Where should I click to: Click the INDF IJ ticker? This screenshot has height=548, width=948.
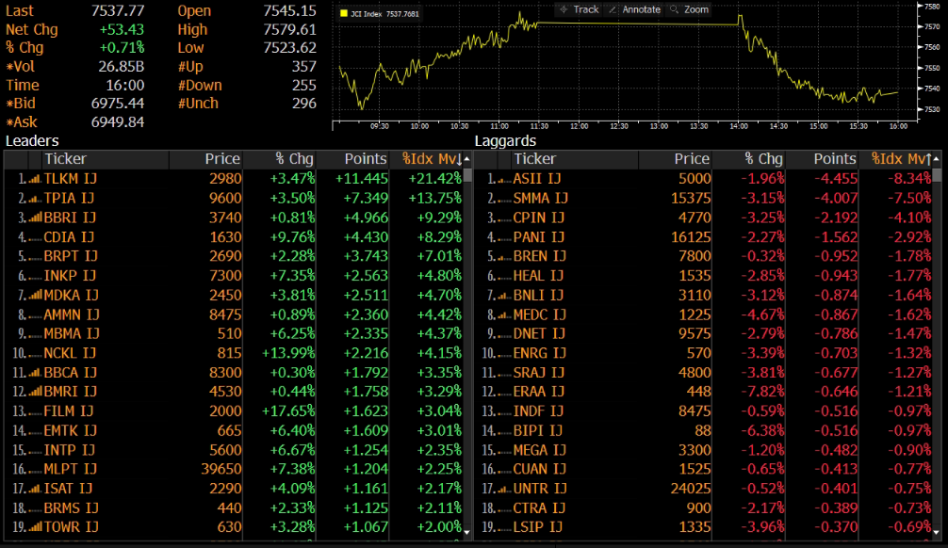click(x=538, y=411)
